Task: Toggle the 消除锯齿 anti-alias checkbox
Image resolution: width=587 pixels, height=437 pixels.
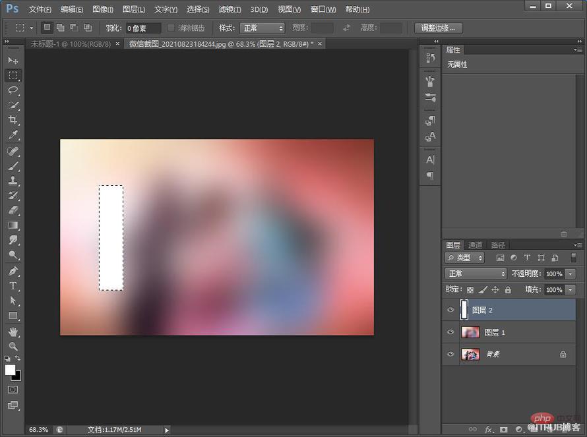Action: click(171, 28)
